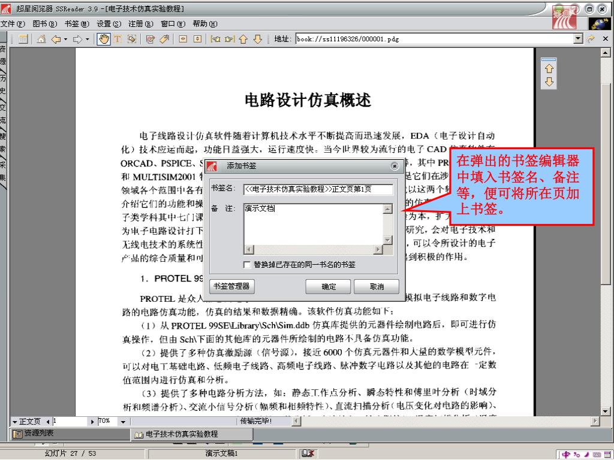Image resolution: width=614 pixels, height=460 pixels.
Task: Open the 帮助(H) menu
Action: (205, 24)
